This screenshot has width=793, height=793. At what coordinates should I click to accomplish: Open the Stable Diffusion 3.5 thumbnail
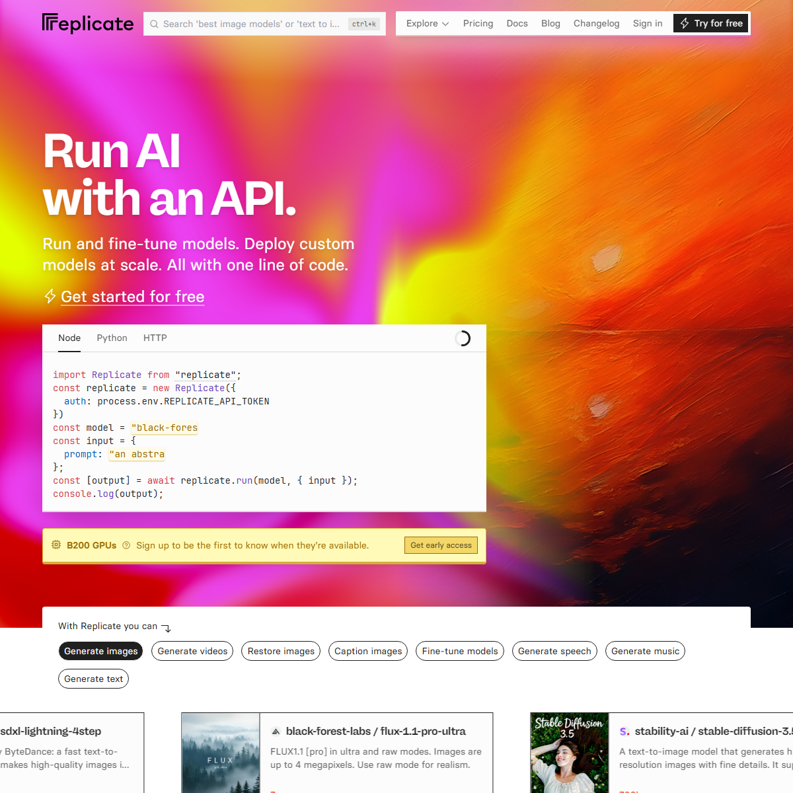point(570,753)
